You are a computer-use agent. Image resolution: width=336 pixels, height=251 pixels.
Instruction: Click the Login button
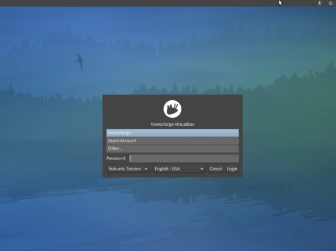232,169
